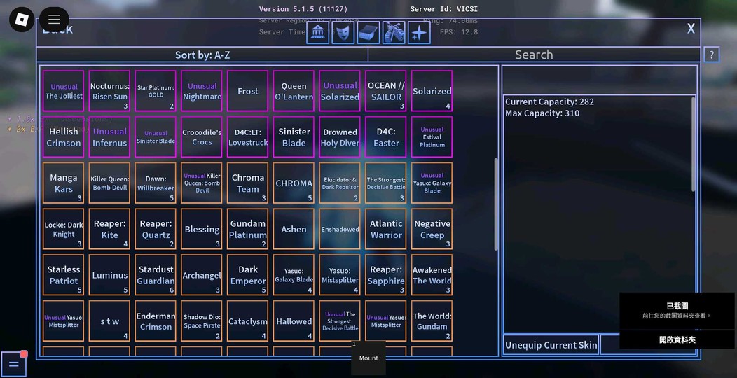
Task: Click the 開啟資料夾 open folder button
Action: 677,339
